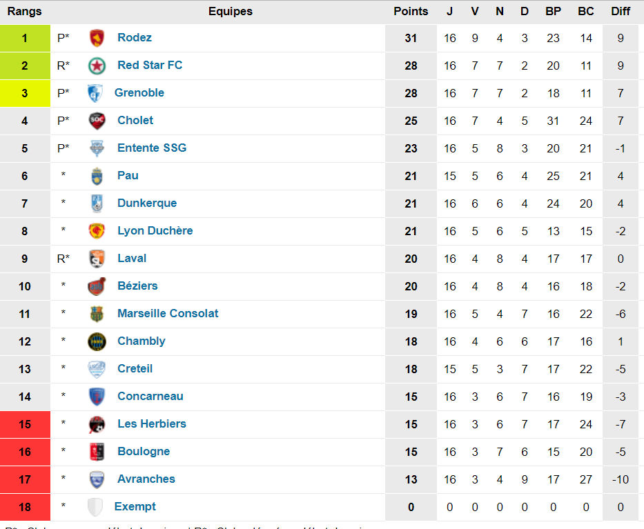Viewport: 644px width, 529px height.
Task: Click the Diff column header
Action: tap(621, 12)
